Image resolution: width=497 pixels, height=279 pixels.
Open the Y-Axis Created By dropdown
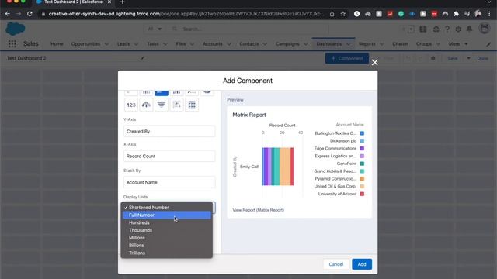coord(169,131)
